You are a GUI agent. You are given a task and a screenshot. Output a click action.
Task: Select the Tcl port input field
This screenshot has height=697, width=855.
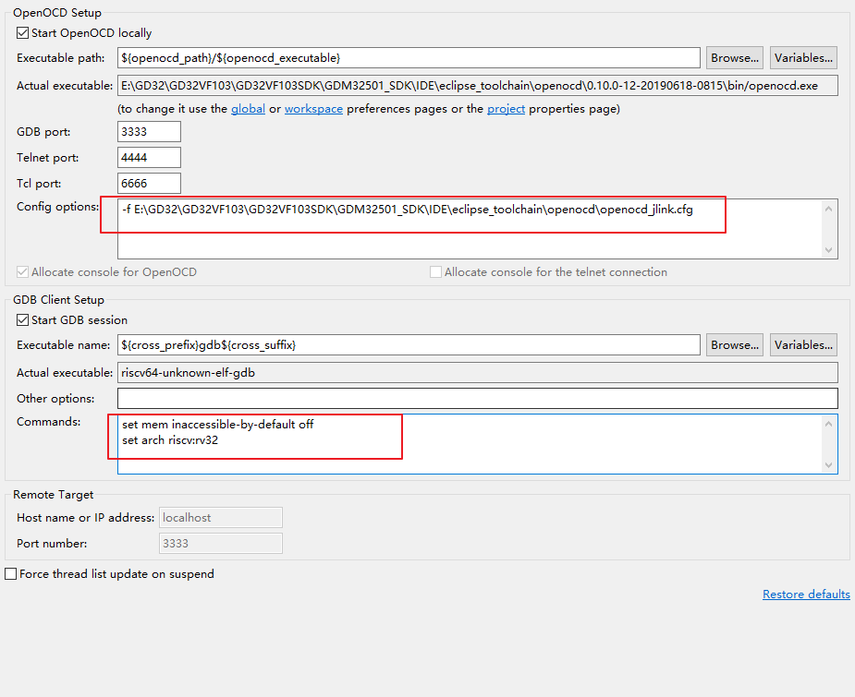149,184
